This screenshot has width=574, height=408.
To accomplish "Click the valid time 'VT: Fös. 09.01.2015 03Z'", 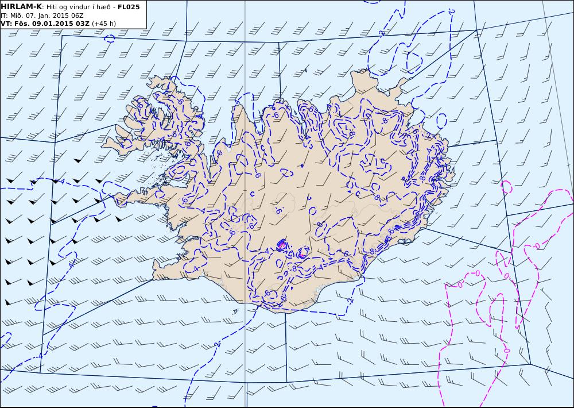I will (45, 24).
